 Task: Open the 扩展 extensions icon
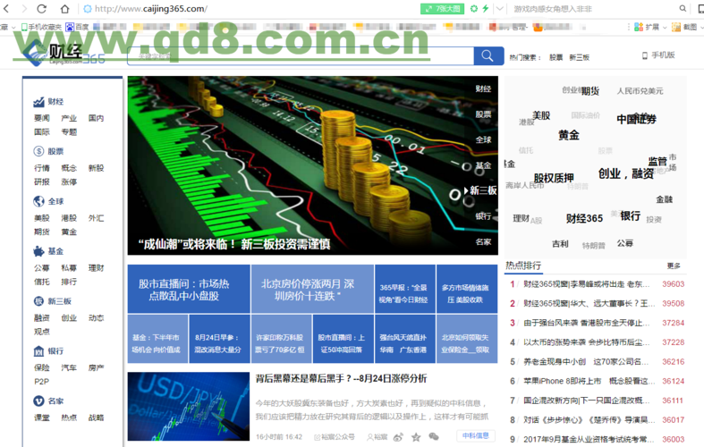(x=638, y=28)
